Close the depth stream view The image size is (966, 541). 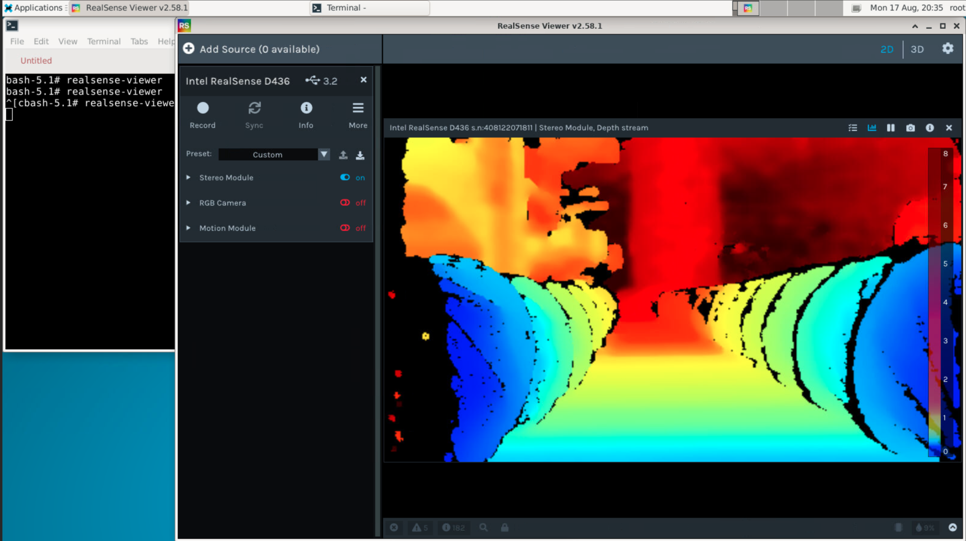coord(949,128)
